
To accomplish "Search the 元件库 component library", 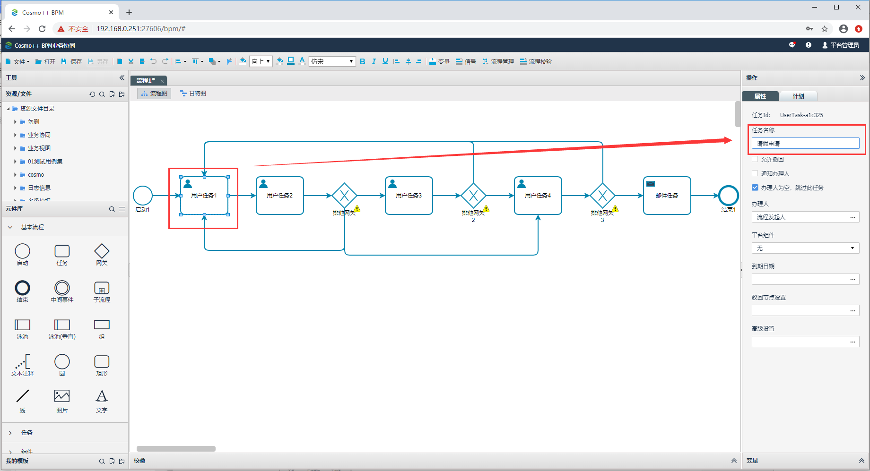I will pyautogui.click(x=112, y=209).
